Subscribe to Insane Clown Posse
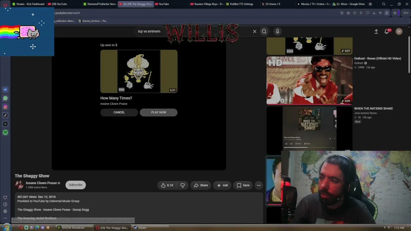411x231 pixels. pyautogui.click(x=75, y=185)
